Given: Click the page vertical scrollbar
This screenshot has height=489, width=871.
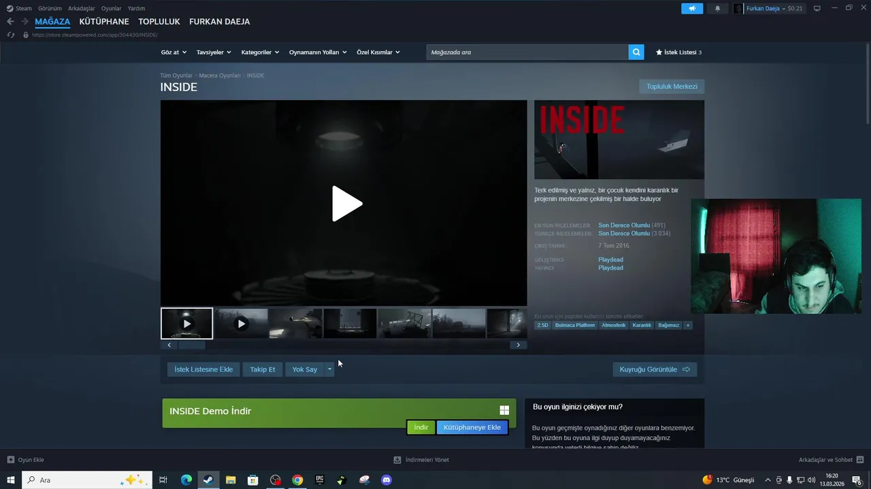Looking at the screenshot, I should point(867,85).
